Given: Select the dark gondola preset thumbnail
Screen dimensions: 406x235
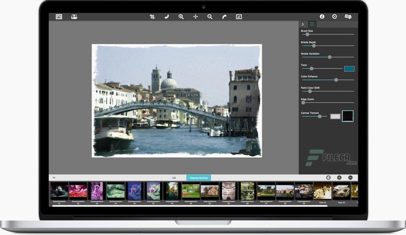Looking at the screenshot, I should [59, 191].
